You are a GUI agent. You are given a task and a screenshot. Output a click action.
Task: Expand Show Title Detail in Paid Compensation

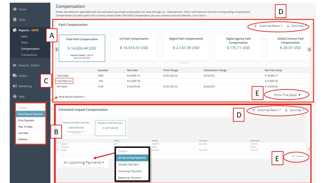(x=287, y=95)
